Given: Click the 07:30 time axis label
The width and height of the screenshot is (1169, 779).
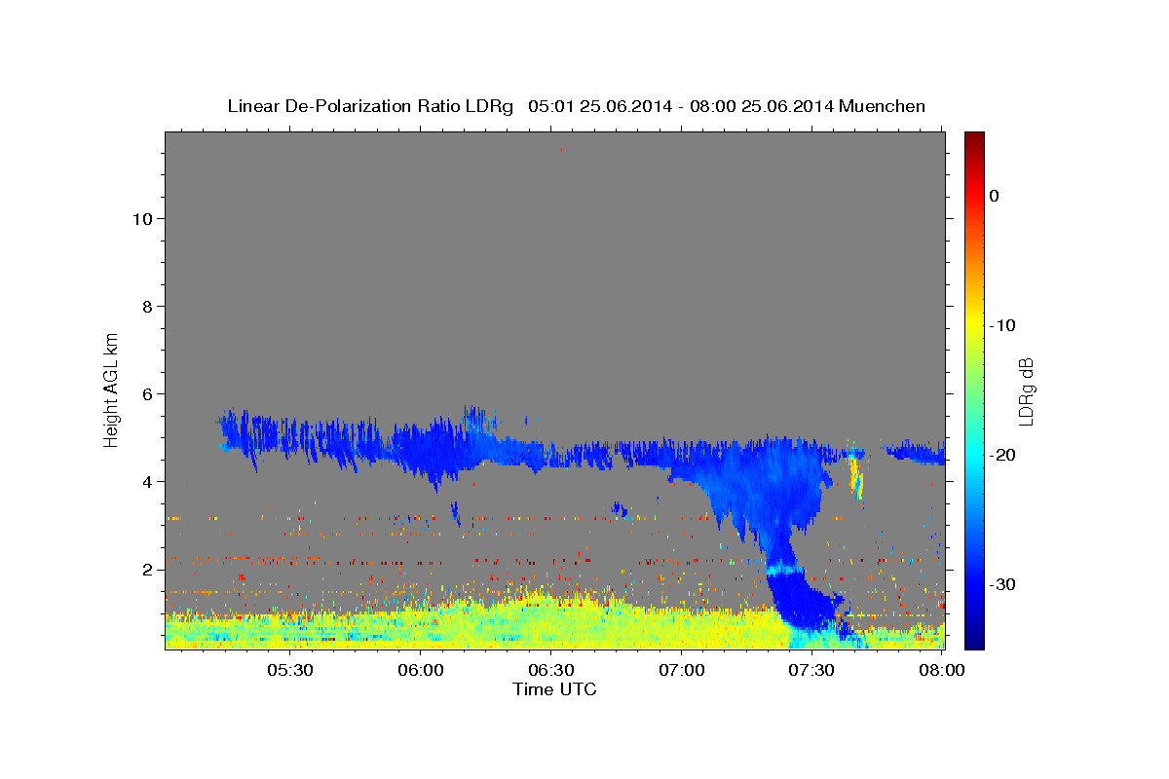Looking at the screenshot, I should [812, 670].
